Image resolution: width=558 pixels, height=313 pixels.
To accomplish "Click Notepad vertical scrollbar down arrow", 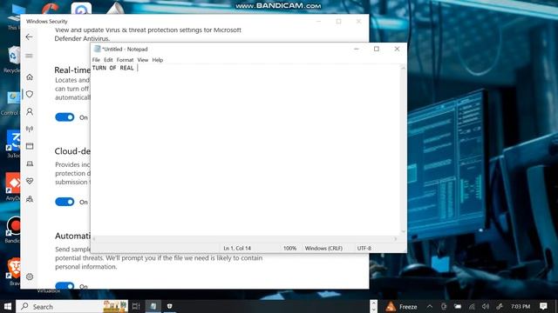I will [x=404, y=231].
